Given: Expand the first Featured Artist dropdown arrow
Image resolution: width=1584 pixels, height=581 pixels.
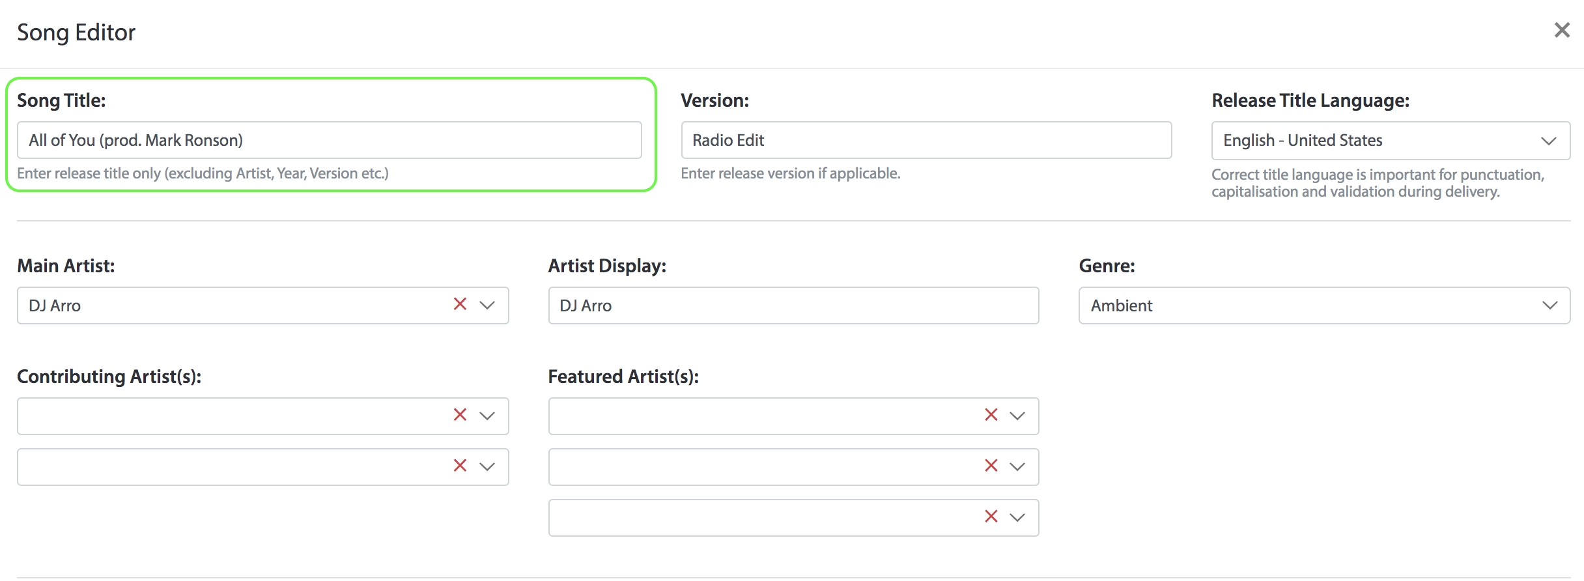Looking at the screenshot, I should click(x=1017, y=416).
